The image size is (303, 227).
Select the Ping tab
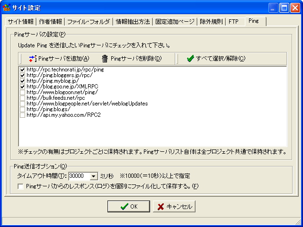coord(255,21)
